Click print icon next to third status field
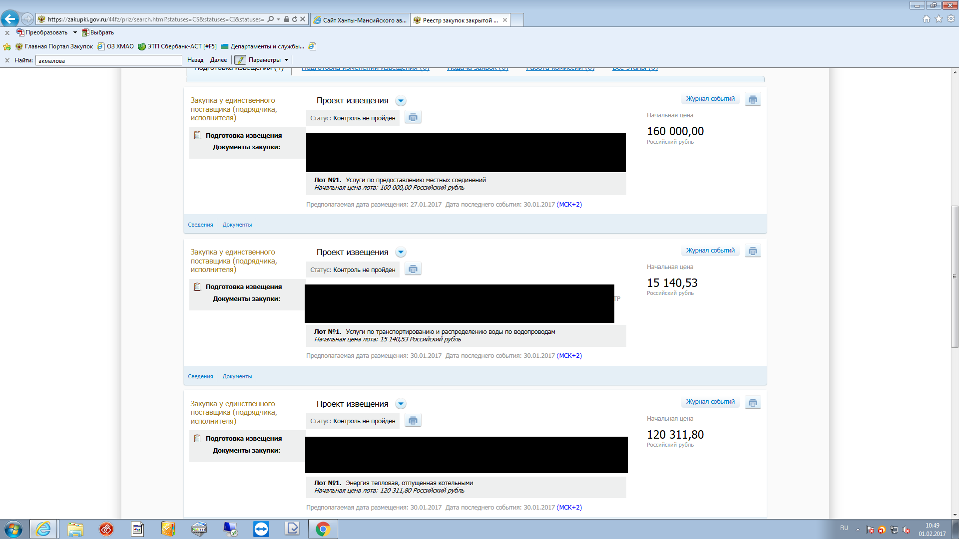Screen dimensions: 959x539 point(413,421)
